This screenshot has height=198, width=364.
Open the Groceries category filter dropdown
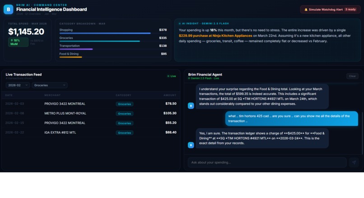coord(50,85)
